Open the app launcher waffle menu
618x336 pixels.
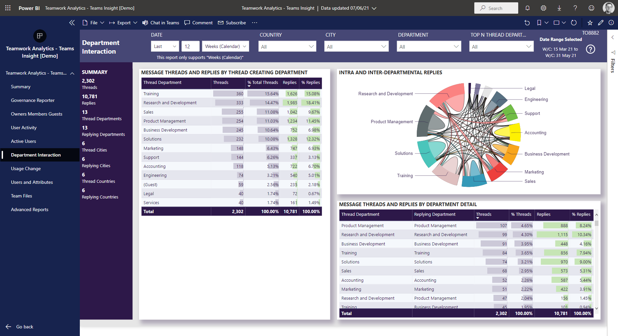(x=8, y=8)
